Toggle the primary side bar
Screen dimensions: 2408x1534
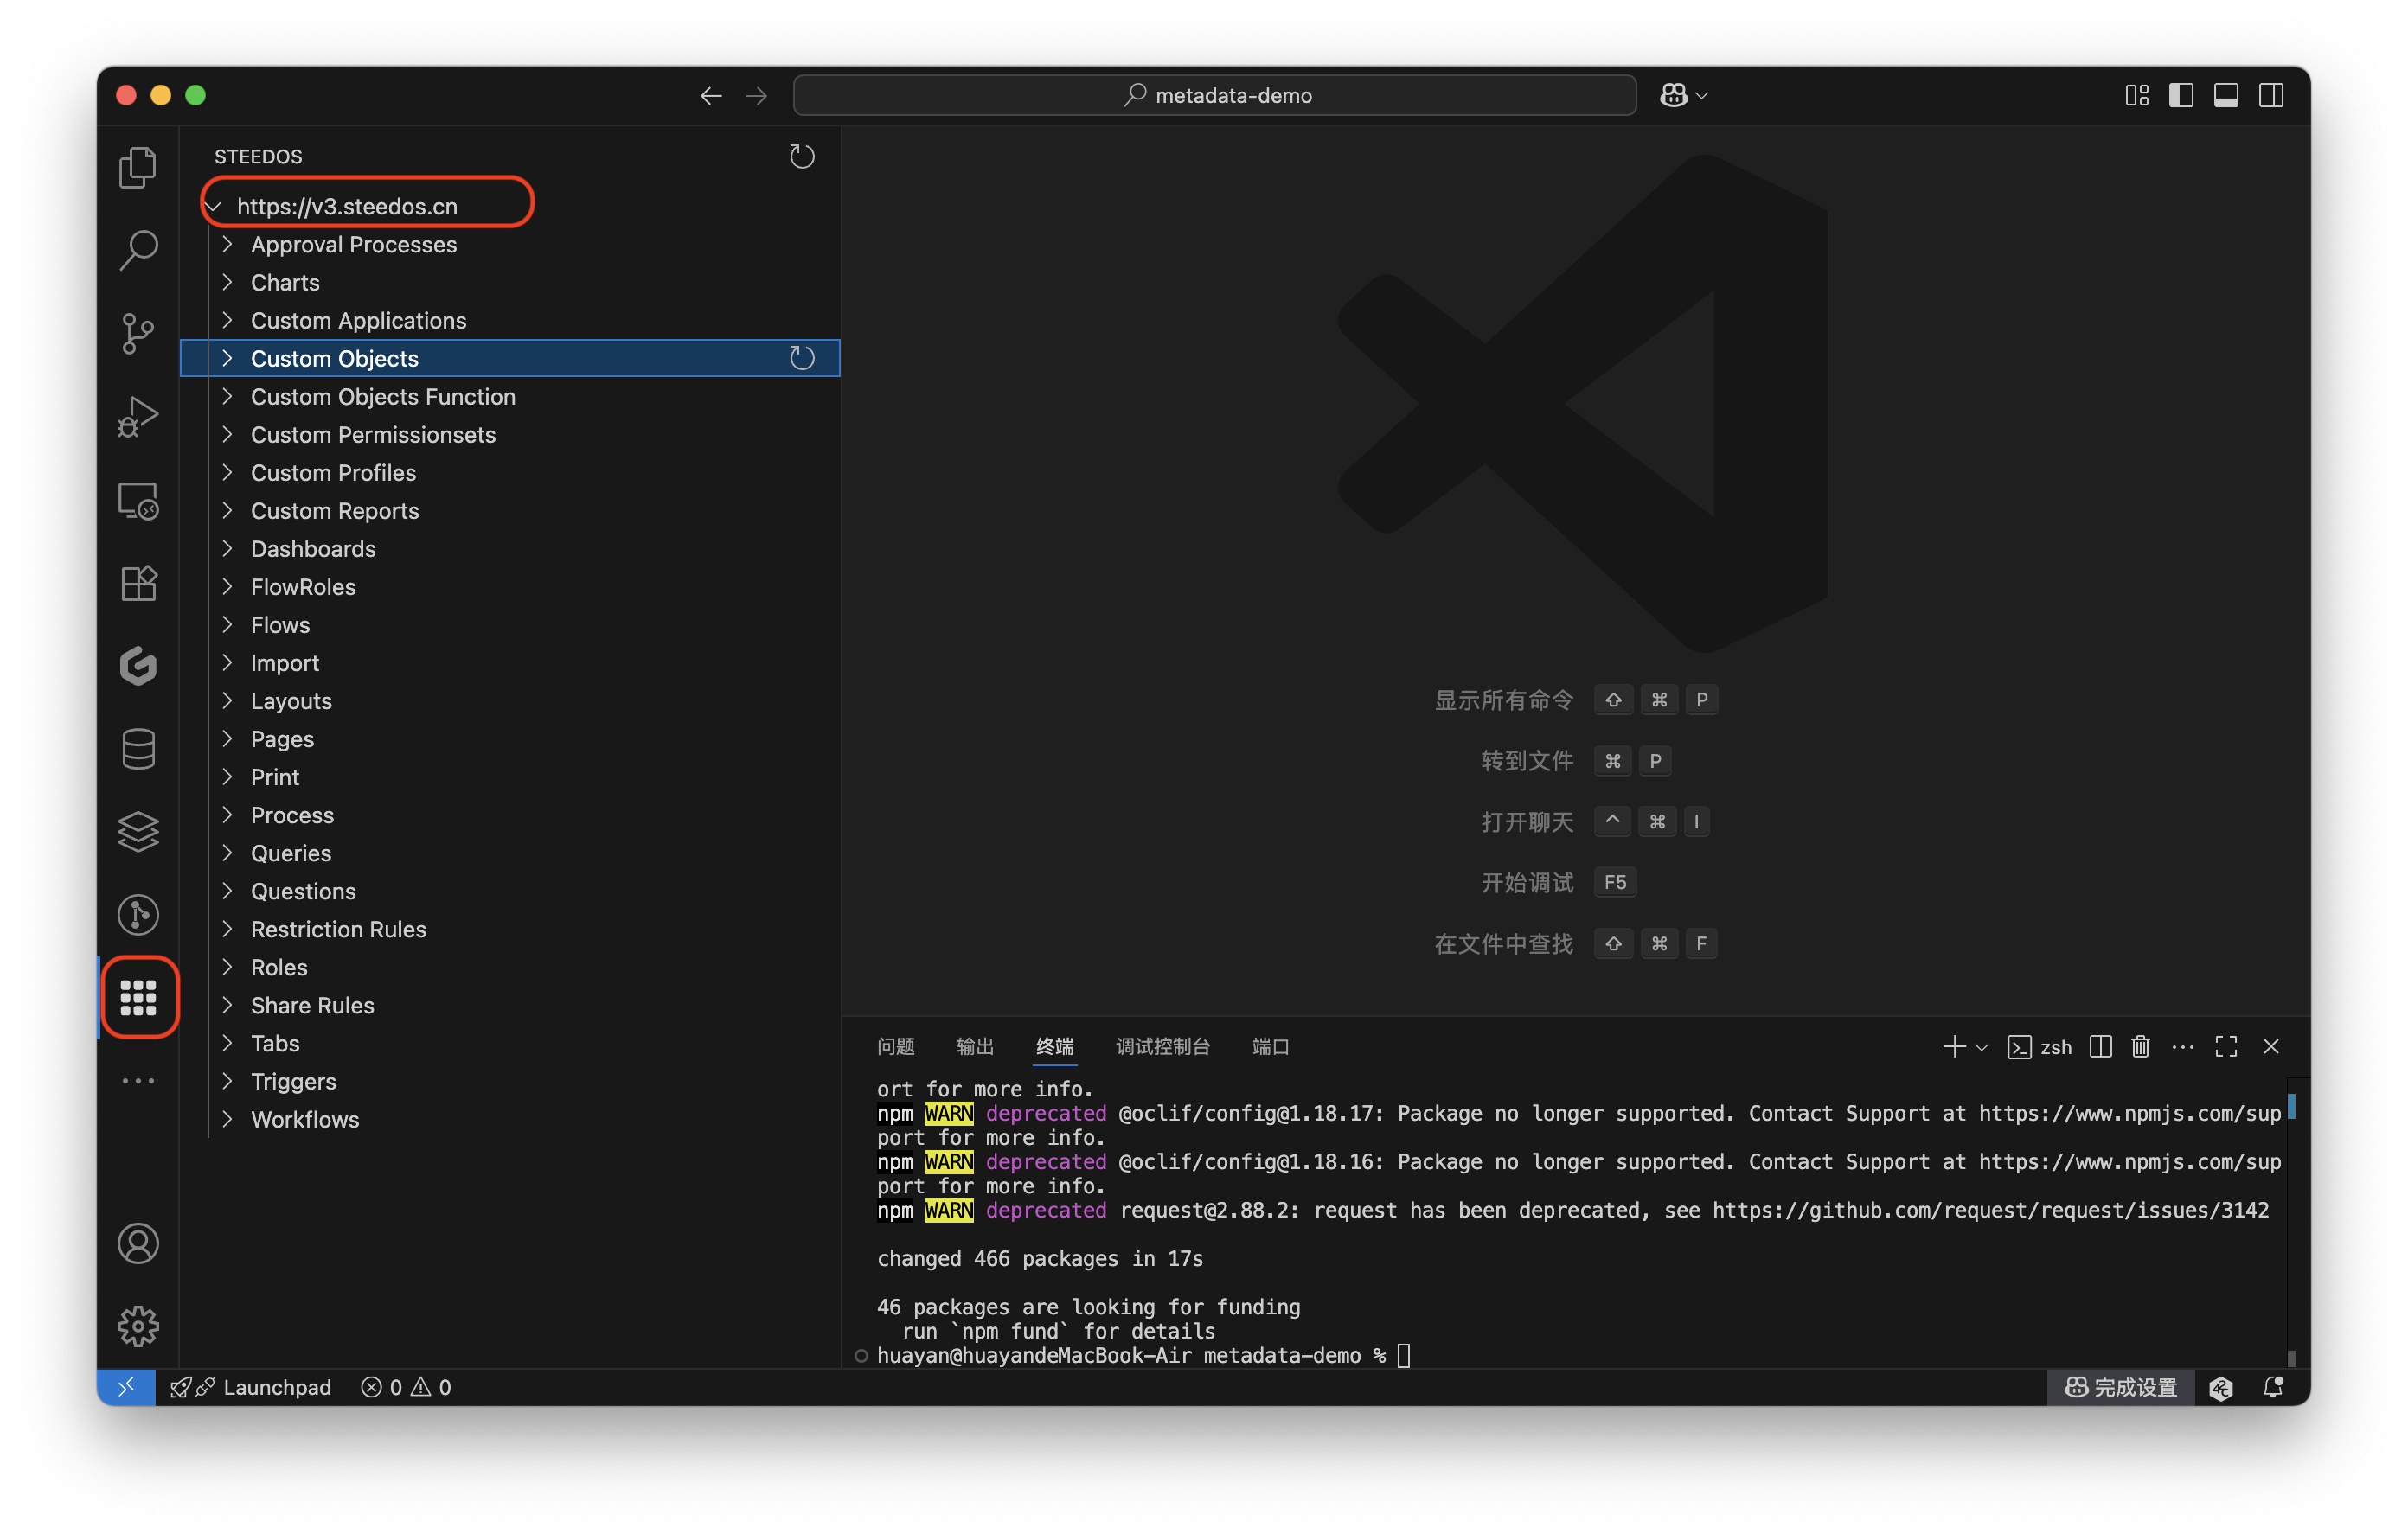tap(2181, 95)
